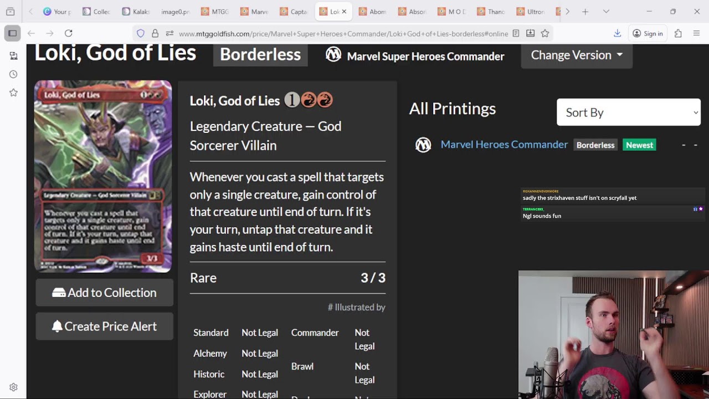Click the '# Illustrated by' text

click(x=356, y=307)
